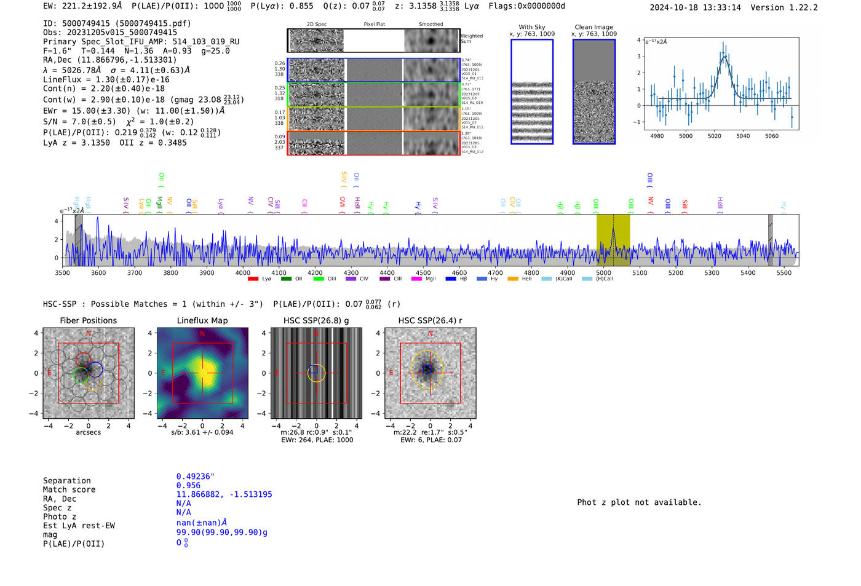Click the yellow highlighted band in the spectrum

(613, 240)
